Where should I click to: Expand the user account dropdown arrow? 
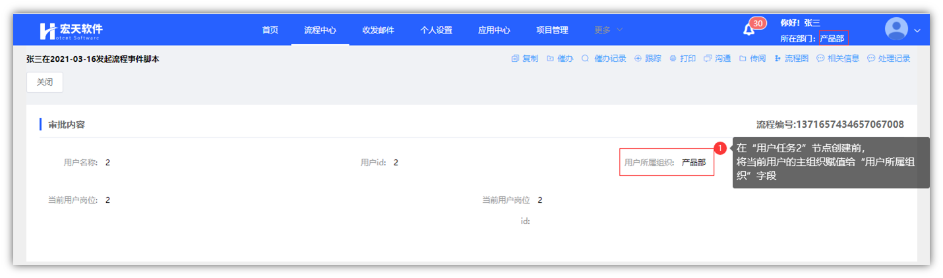917,31
